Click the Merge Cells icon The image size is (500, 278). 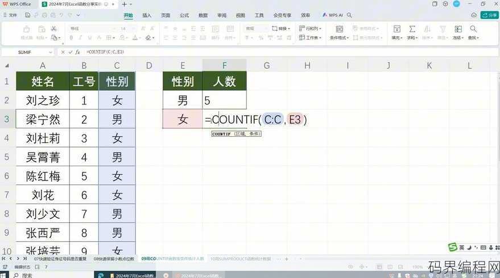(230, 30)
